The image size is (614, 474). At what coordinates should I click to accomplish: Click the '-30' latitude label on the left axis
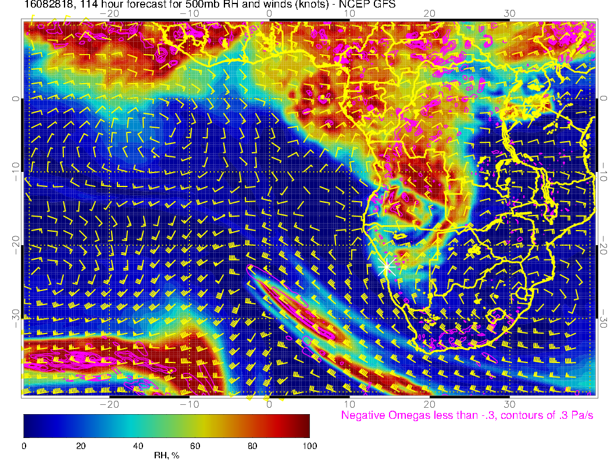15,318
